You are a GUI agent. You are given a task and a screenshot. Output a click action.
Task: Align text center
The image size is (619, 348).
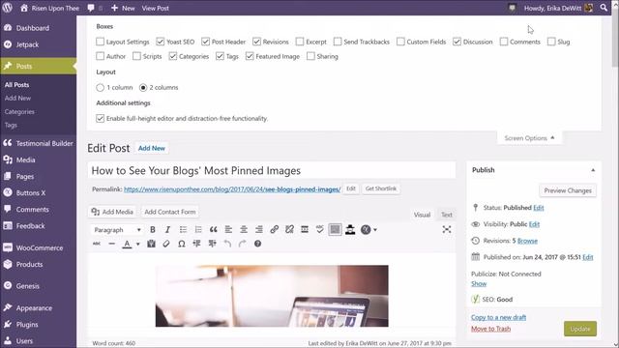pos(244,230)
